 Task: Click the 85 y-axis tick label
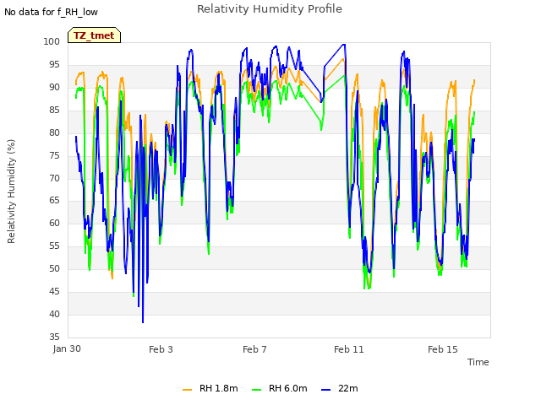click(x=54, y=110)
